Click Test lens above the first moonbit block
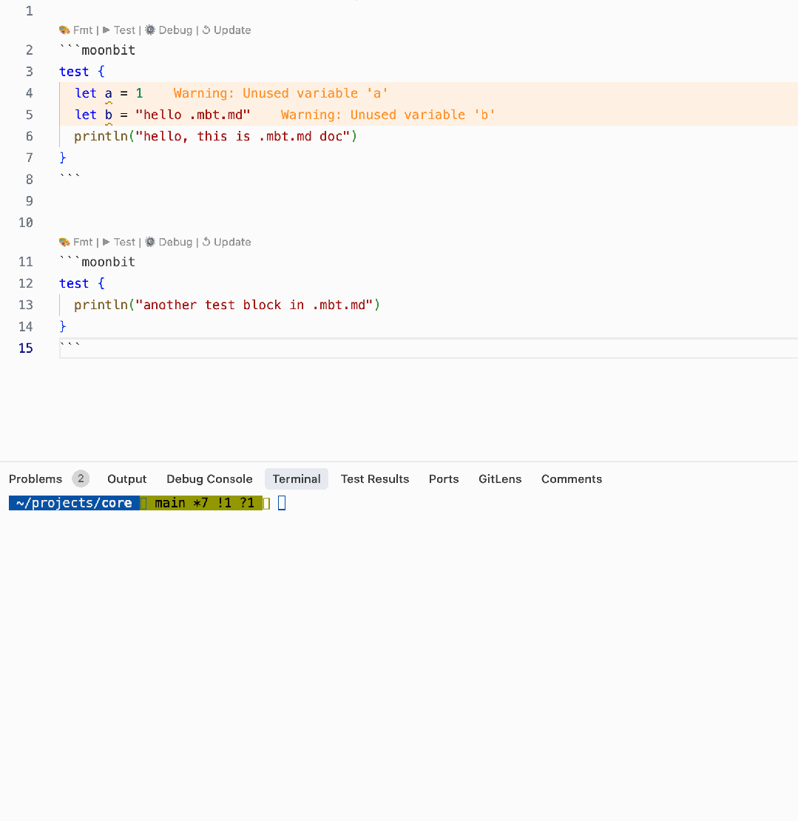Image resolution: width=798 pixels, height=821 pixels. [119, 30]
